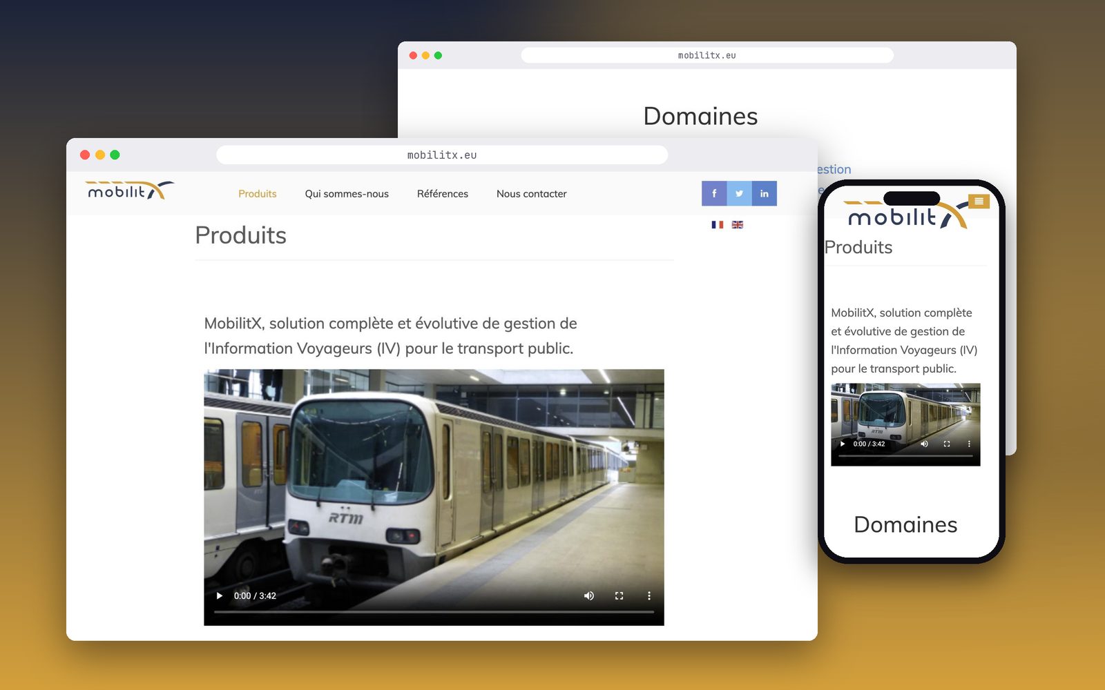The image size is (1105, 690).
Task: Open the Twitter social icon
Action: (x=739, y=193)
